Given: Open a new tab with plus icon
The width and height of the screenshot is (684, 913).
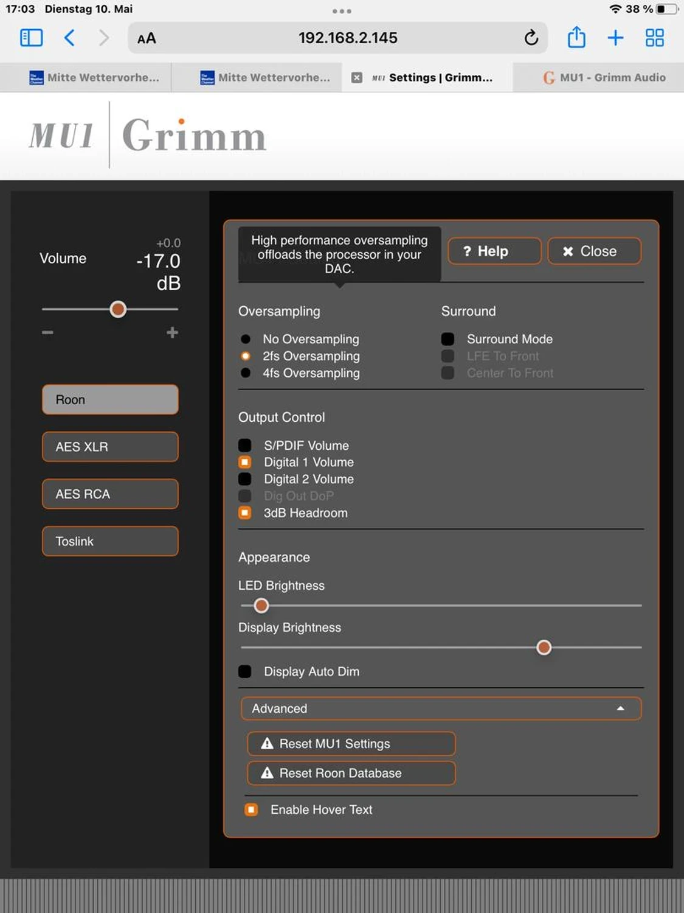Looking at the screenshot, I should (615, 38).
